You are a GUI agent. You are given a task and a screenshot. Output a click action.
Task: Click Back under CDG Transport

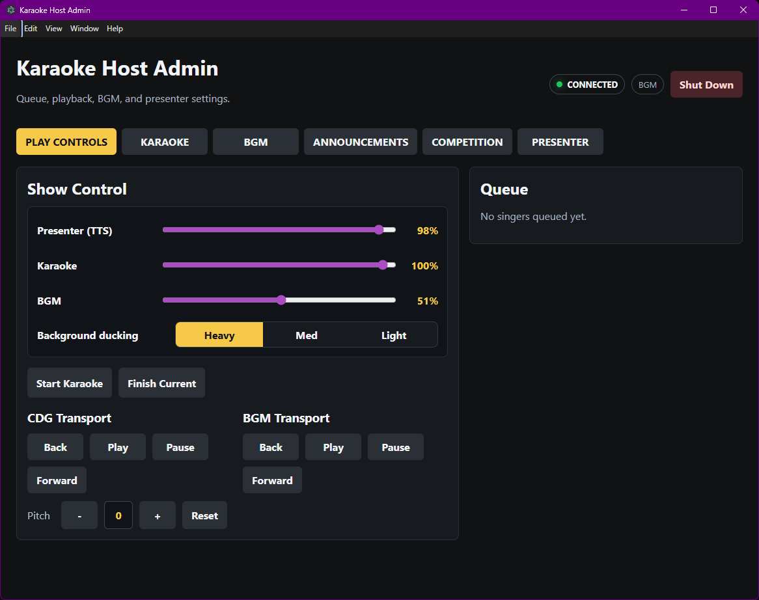pos(55,447)
